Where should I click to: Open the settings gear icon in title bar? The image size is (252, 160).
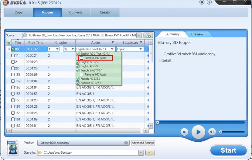(202, 3)
